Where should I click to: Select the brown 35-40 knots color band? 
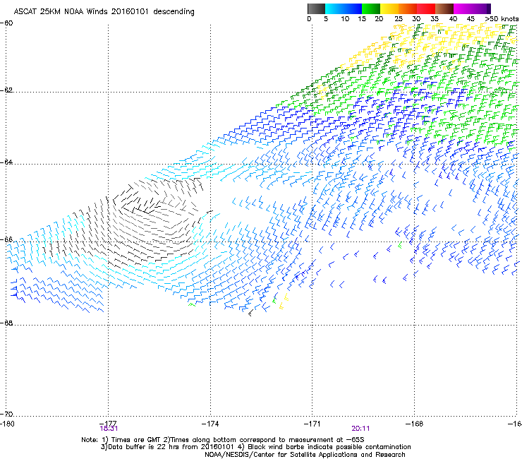(444, 8)
